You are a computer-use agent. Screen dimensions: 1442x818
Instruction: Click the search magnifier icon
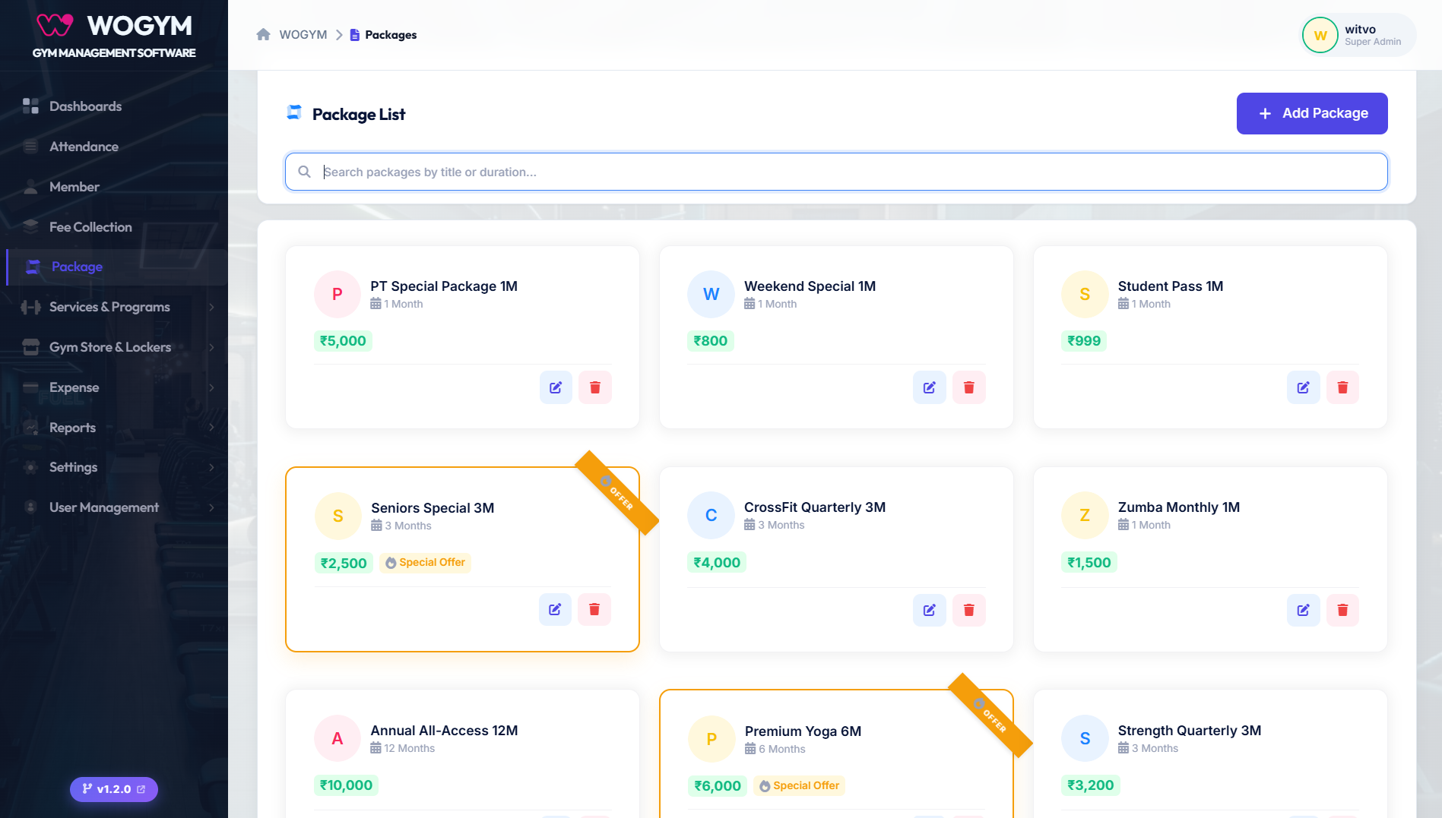tap(304, 172)
